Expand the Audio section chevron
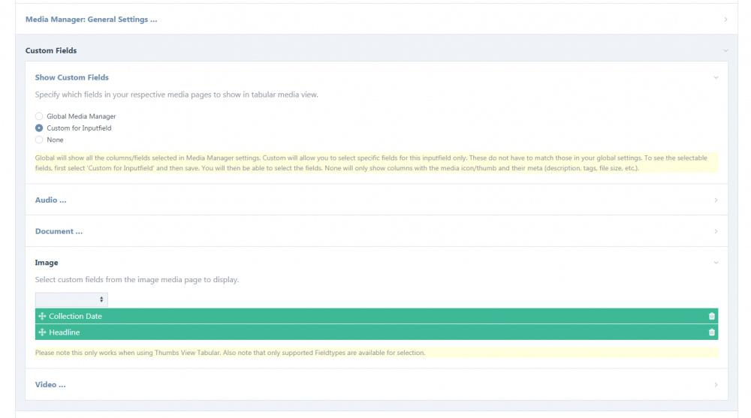 click(x=716, y=200)
